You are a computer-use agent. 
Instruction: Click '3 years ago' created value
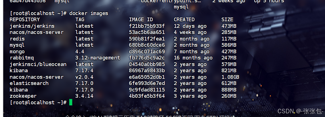(x=190, y=96)
